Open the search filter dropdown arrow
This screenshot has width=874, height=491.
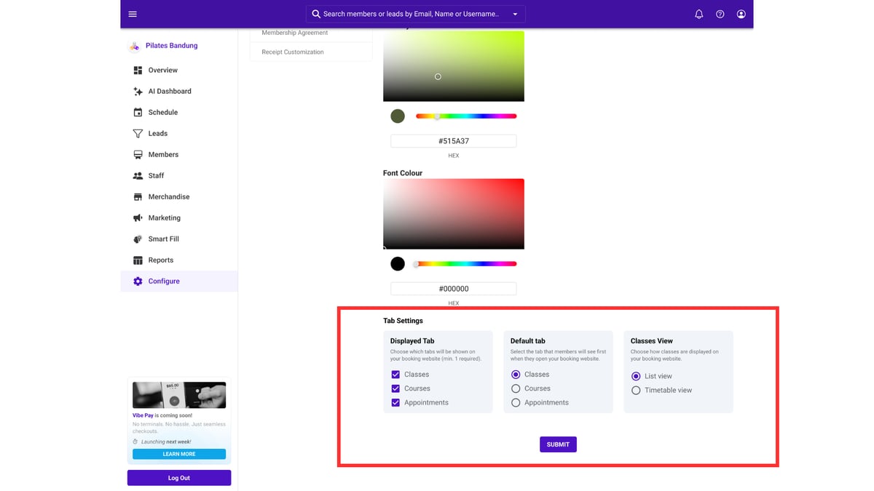click(514, 14)
